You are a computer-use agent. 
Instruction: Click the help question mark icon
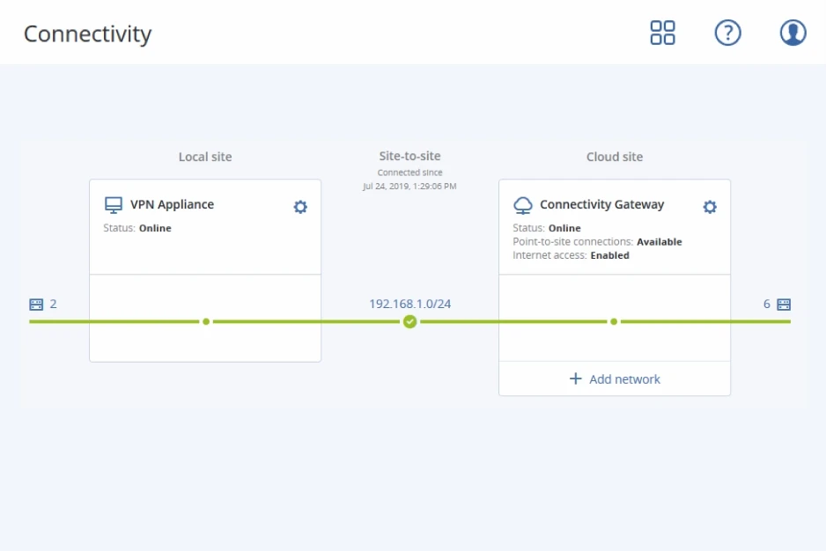click(727, 33)
